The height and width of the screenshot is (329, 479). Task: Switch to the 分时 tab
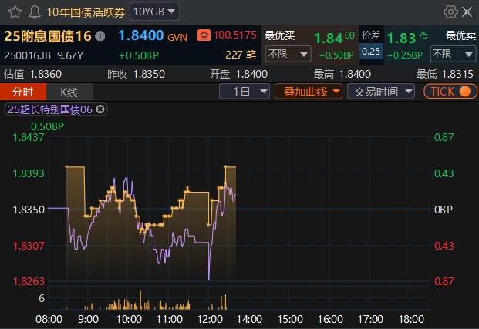point(23,92)
